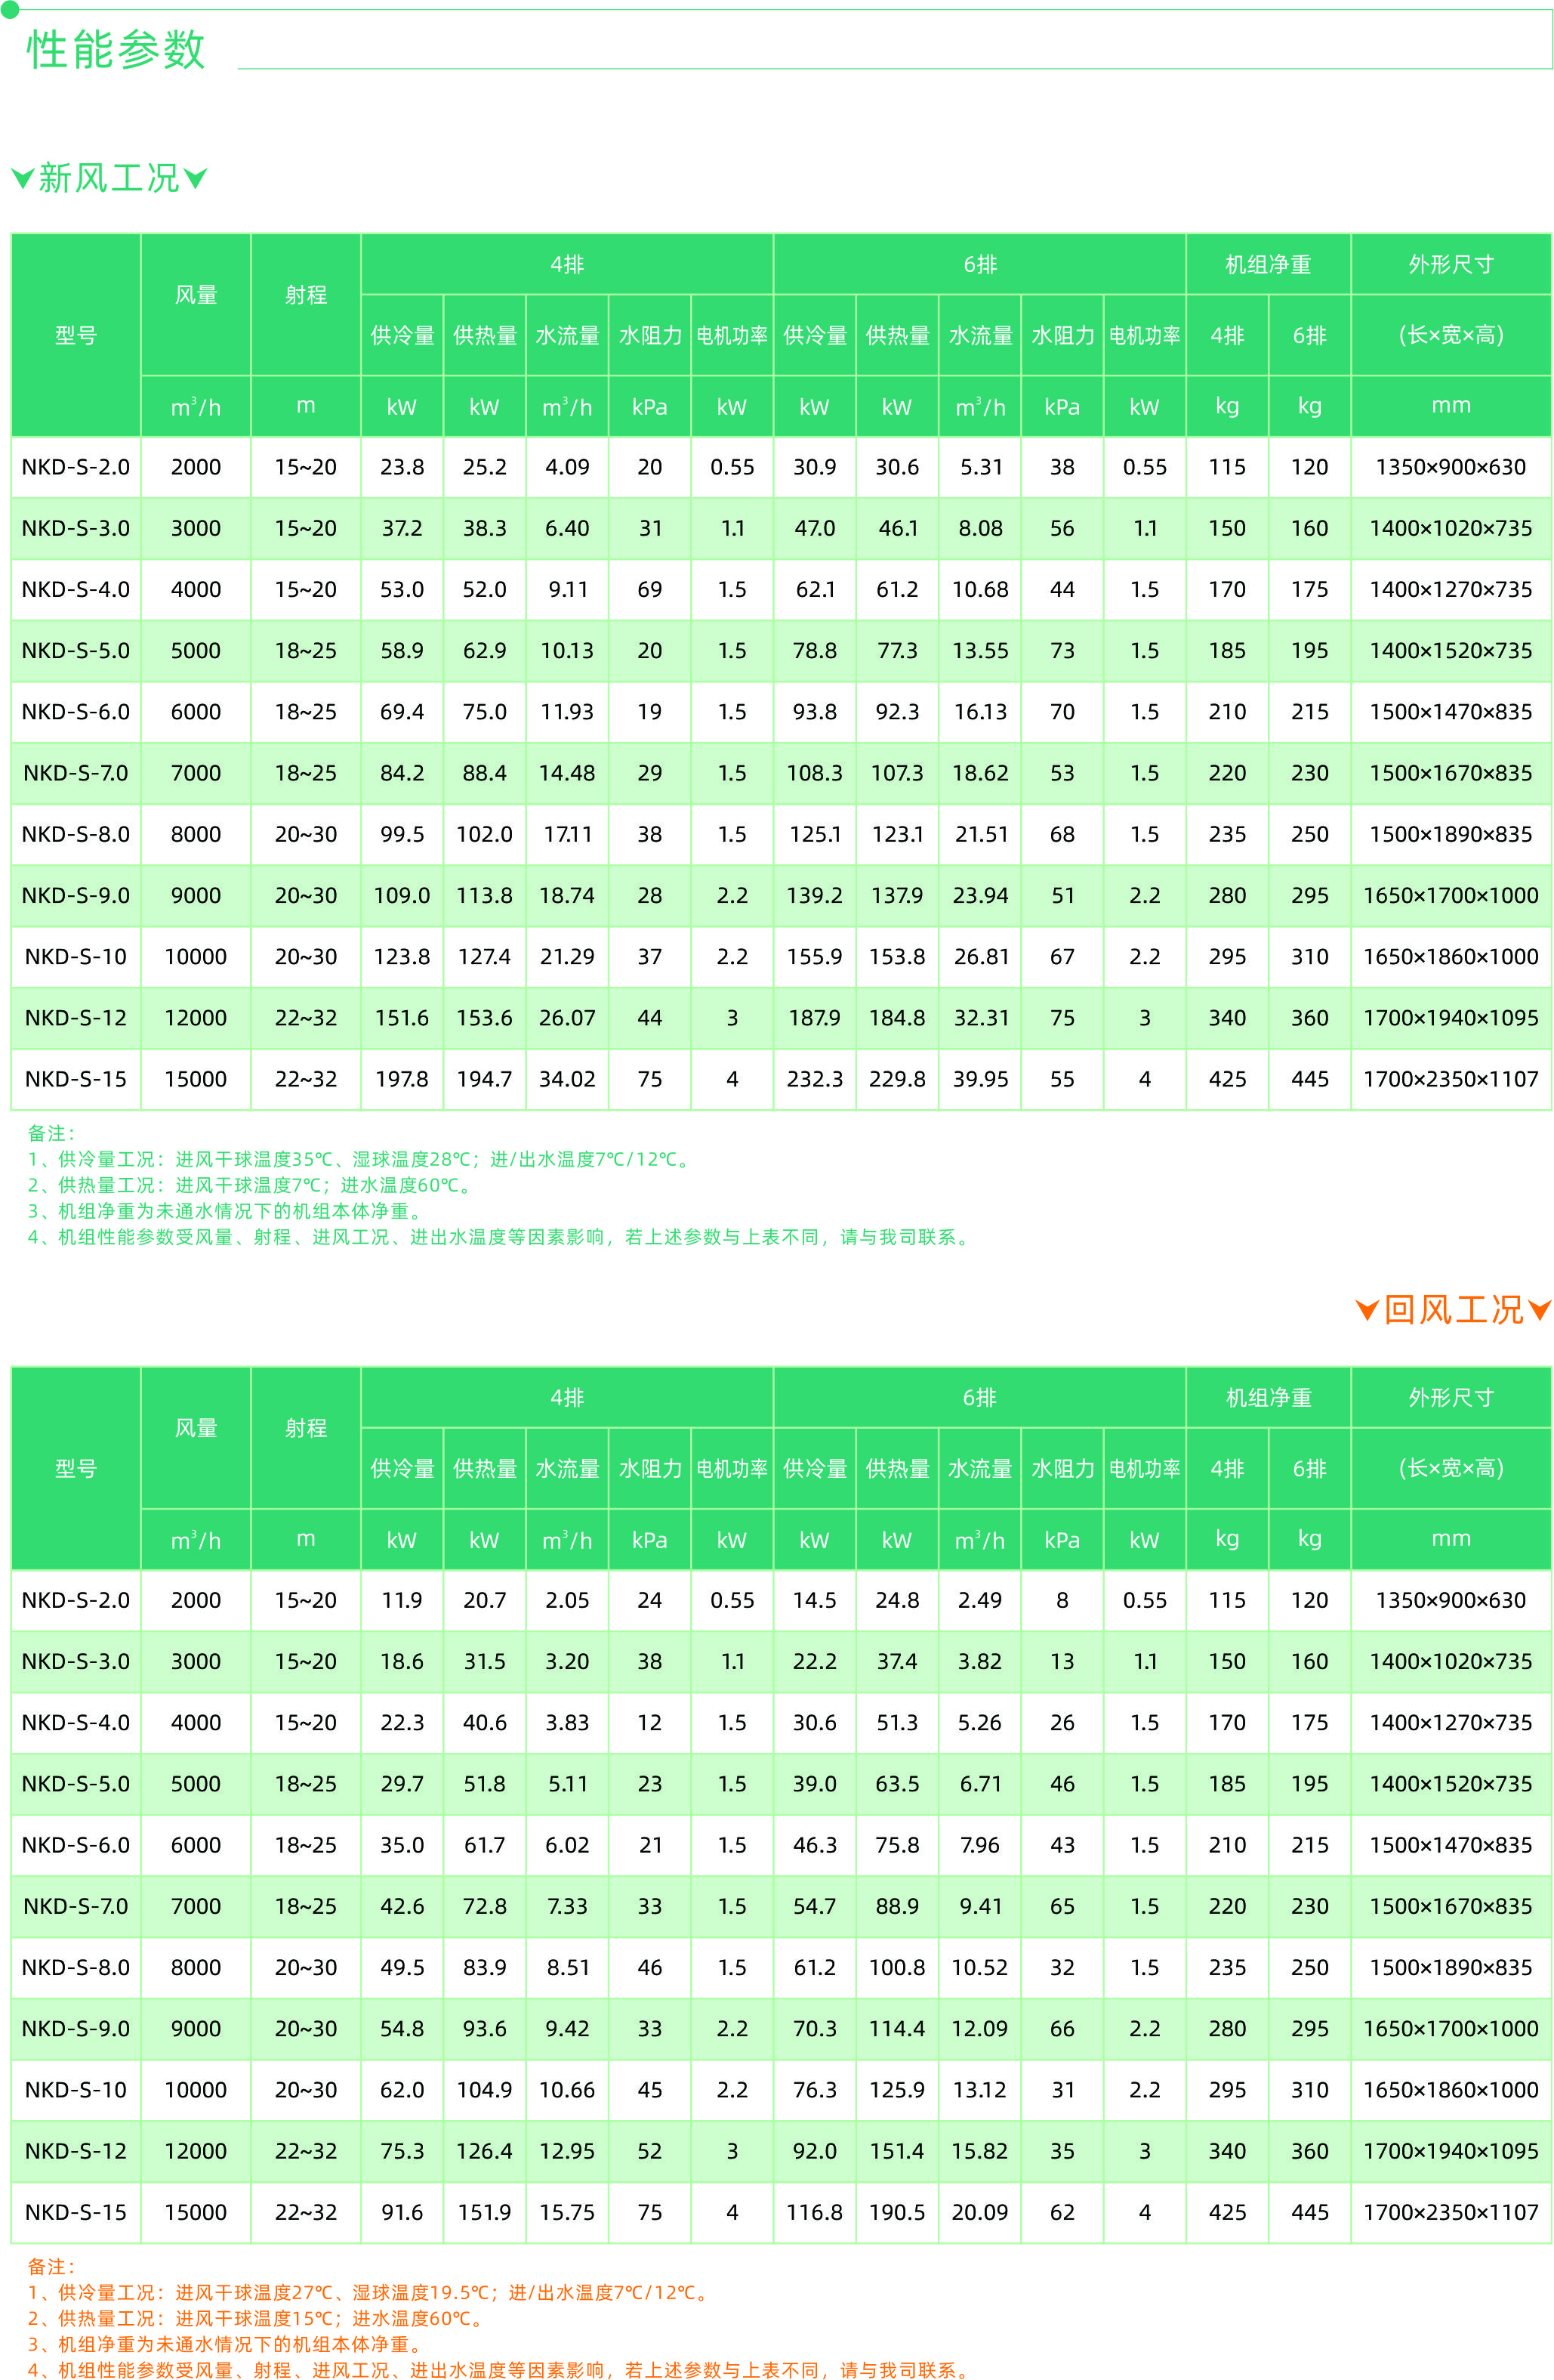The image size is (1554, 2380).
Task: Select the 性能参数 page heading
Action: (x=116, y=49)
